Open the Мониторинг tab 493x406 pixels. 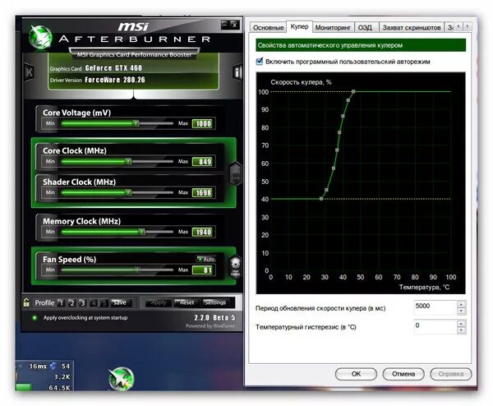(333, 28)
